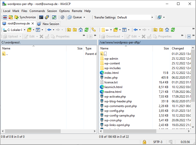Click remote panel Properties button
The image size is (196, 145).
click(162, 36)
